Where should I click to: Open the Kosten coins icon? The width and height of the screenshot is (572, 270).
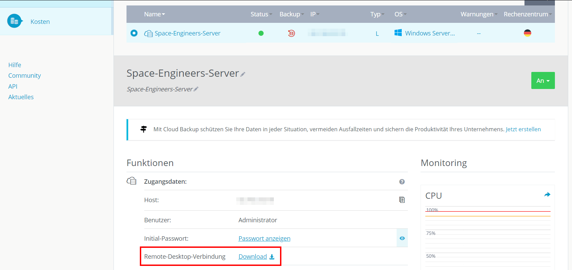click(14, 21)
